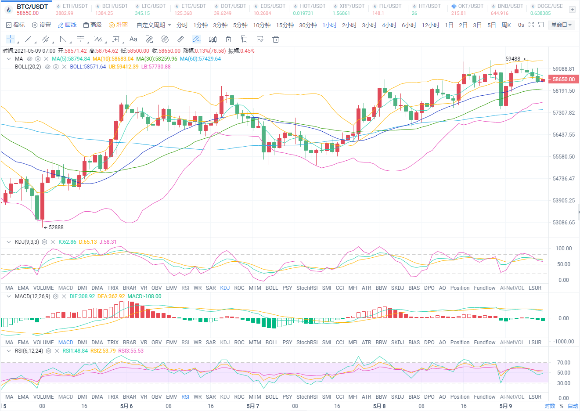
Task: Activate the highlighted continuous drawing pen icon
Action: (x=196, y=39)
